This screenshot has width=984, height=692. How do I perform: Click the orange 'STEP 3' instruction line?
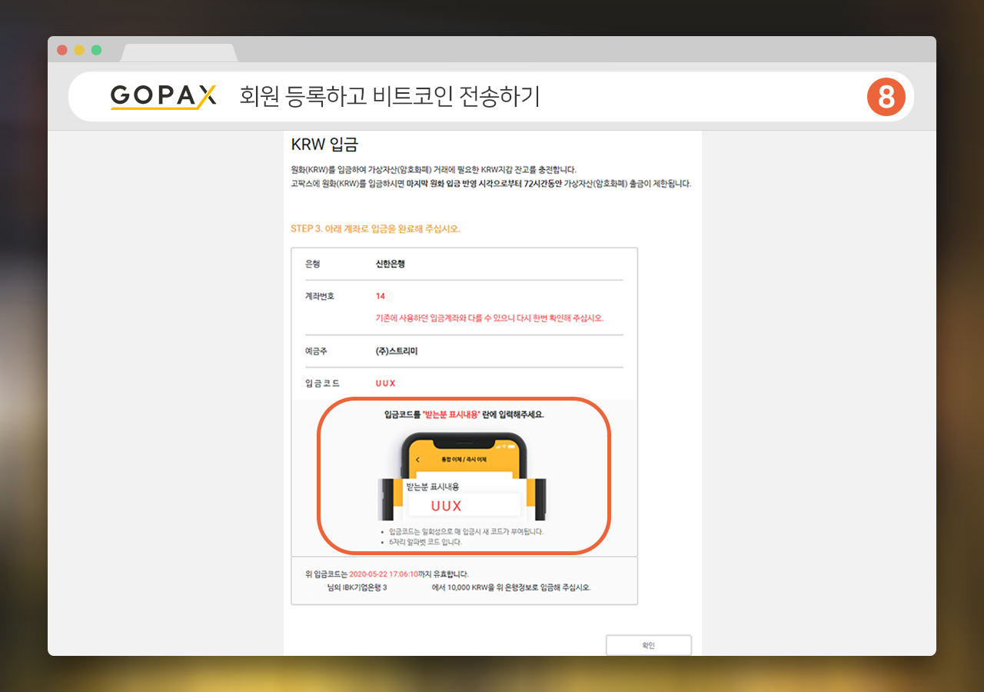tap(376, 229)
